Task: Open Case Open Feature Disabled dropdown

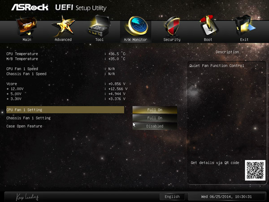Action: pos(155,126)
